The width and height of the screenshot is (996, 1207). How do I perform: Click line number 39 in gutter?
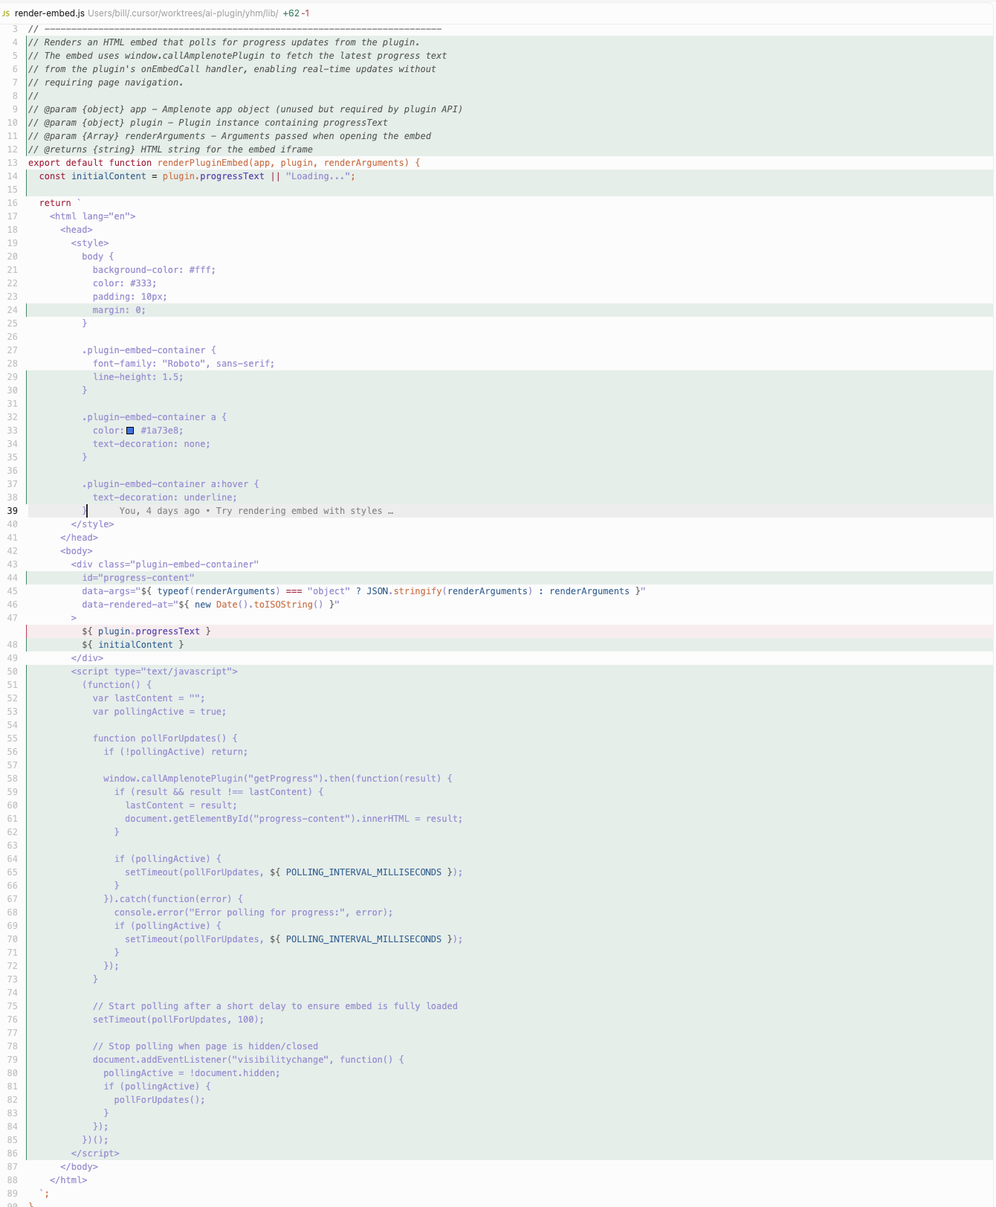[13, 511]
